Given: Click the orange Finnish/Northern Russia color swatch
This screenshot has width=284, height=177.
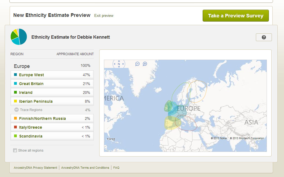Looking at the screenshot, I should (x=15, y=118).
